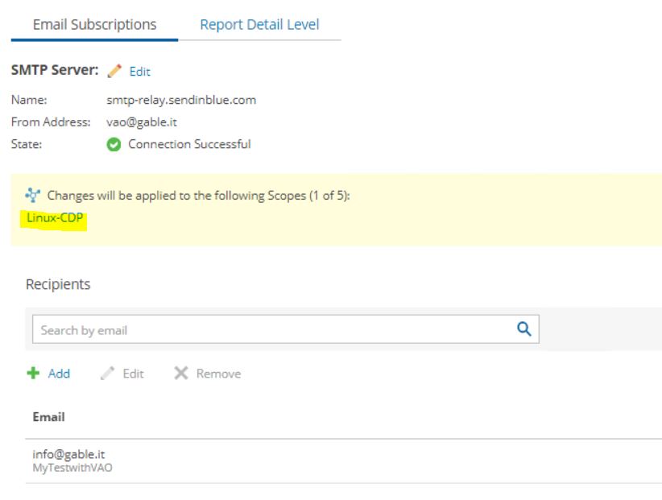Viewport: 662px width, 500px height.
Task: Click the X Remove icon
Action: [181, 373]
